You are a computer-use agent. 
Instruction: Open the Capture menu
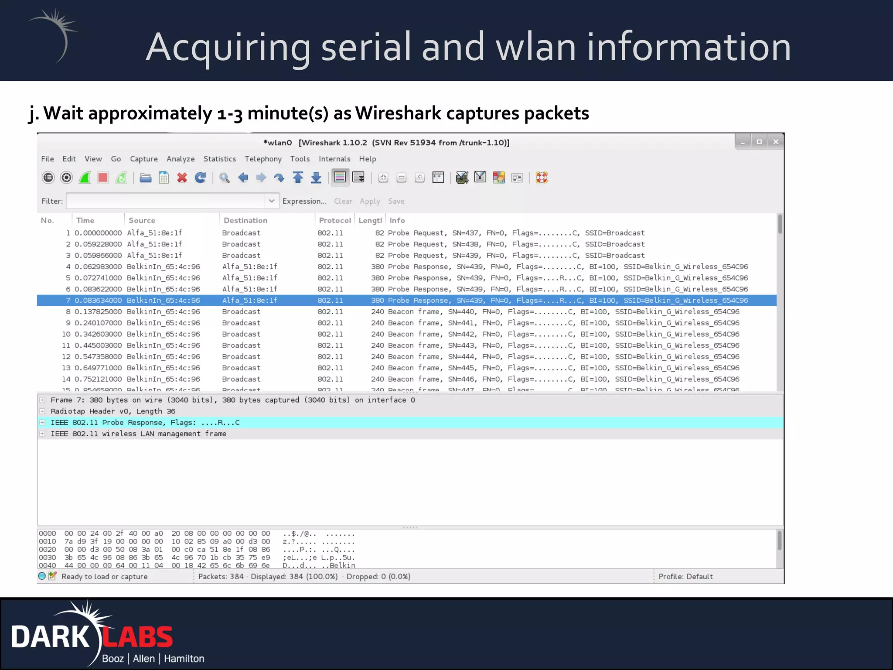[x=144, y=159]
